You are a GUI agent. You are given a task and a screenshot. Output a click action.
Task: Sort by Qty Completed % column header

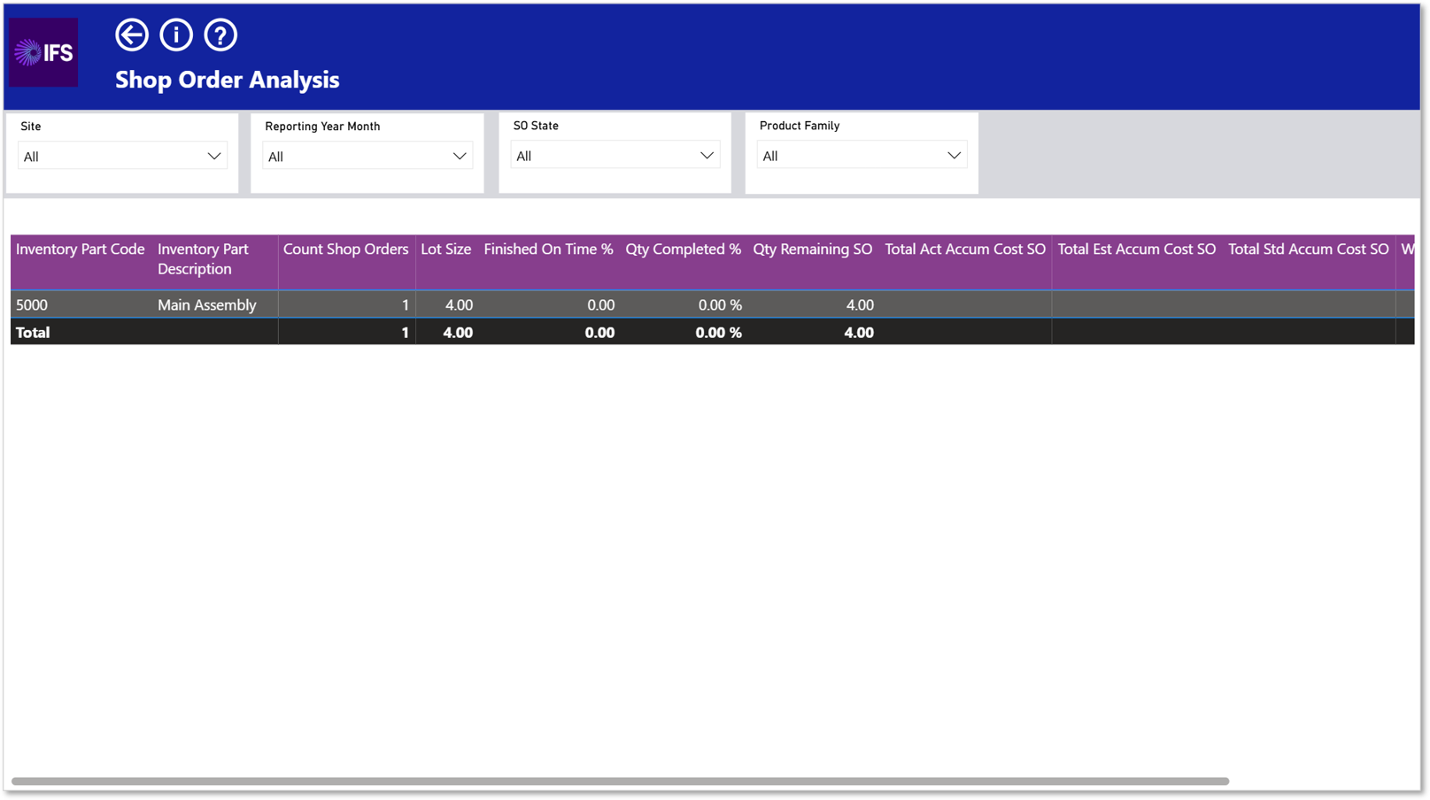pos(683,250)
